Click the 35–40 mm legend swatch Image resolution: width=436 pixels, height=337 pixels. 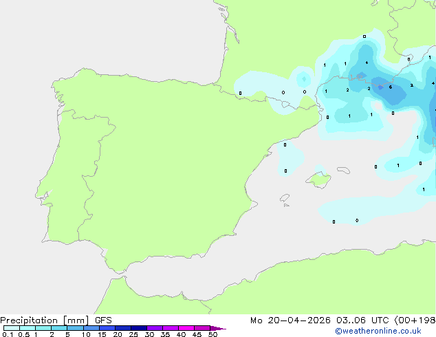(x=171, y=328)
